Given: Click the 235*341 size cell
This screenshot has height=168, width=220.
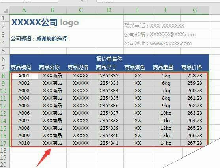Looking at the screenshot, I should pyautogui.click(x=109, y=143).
